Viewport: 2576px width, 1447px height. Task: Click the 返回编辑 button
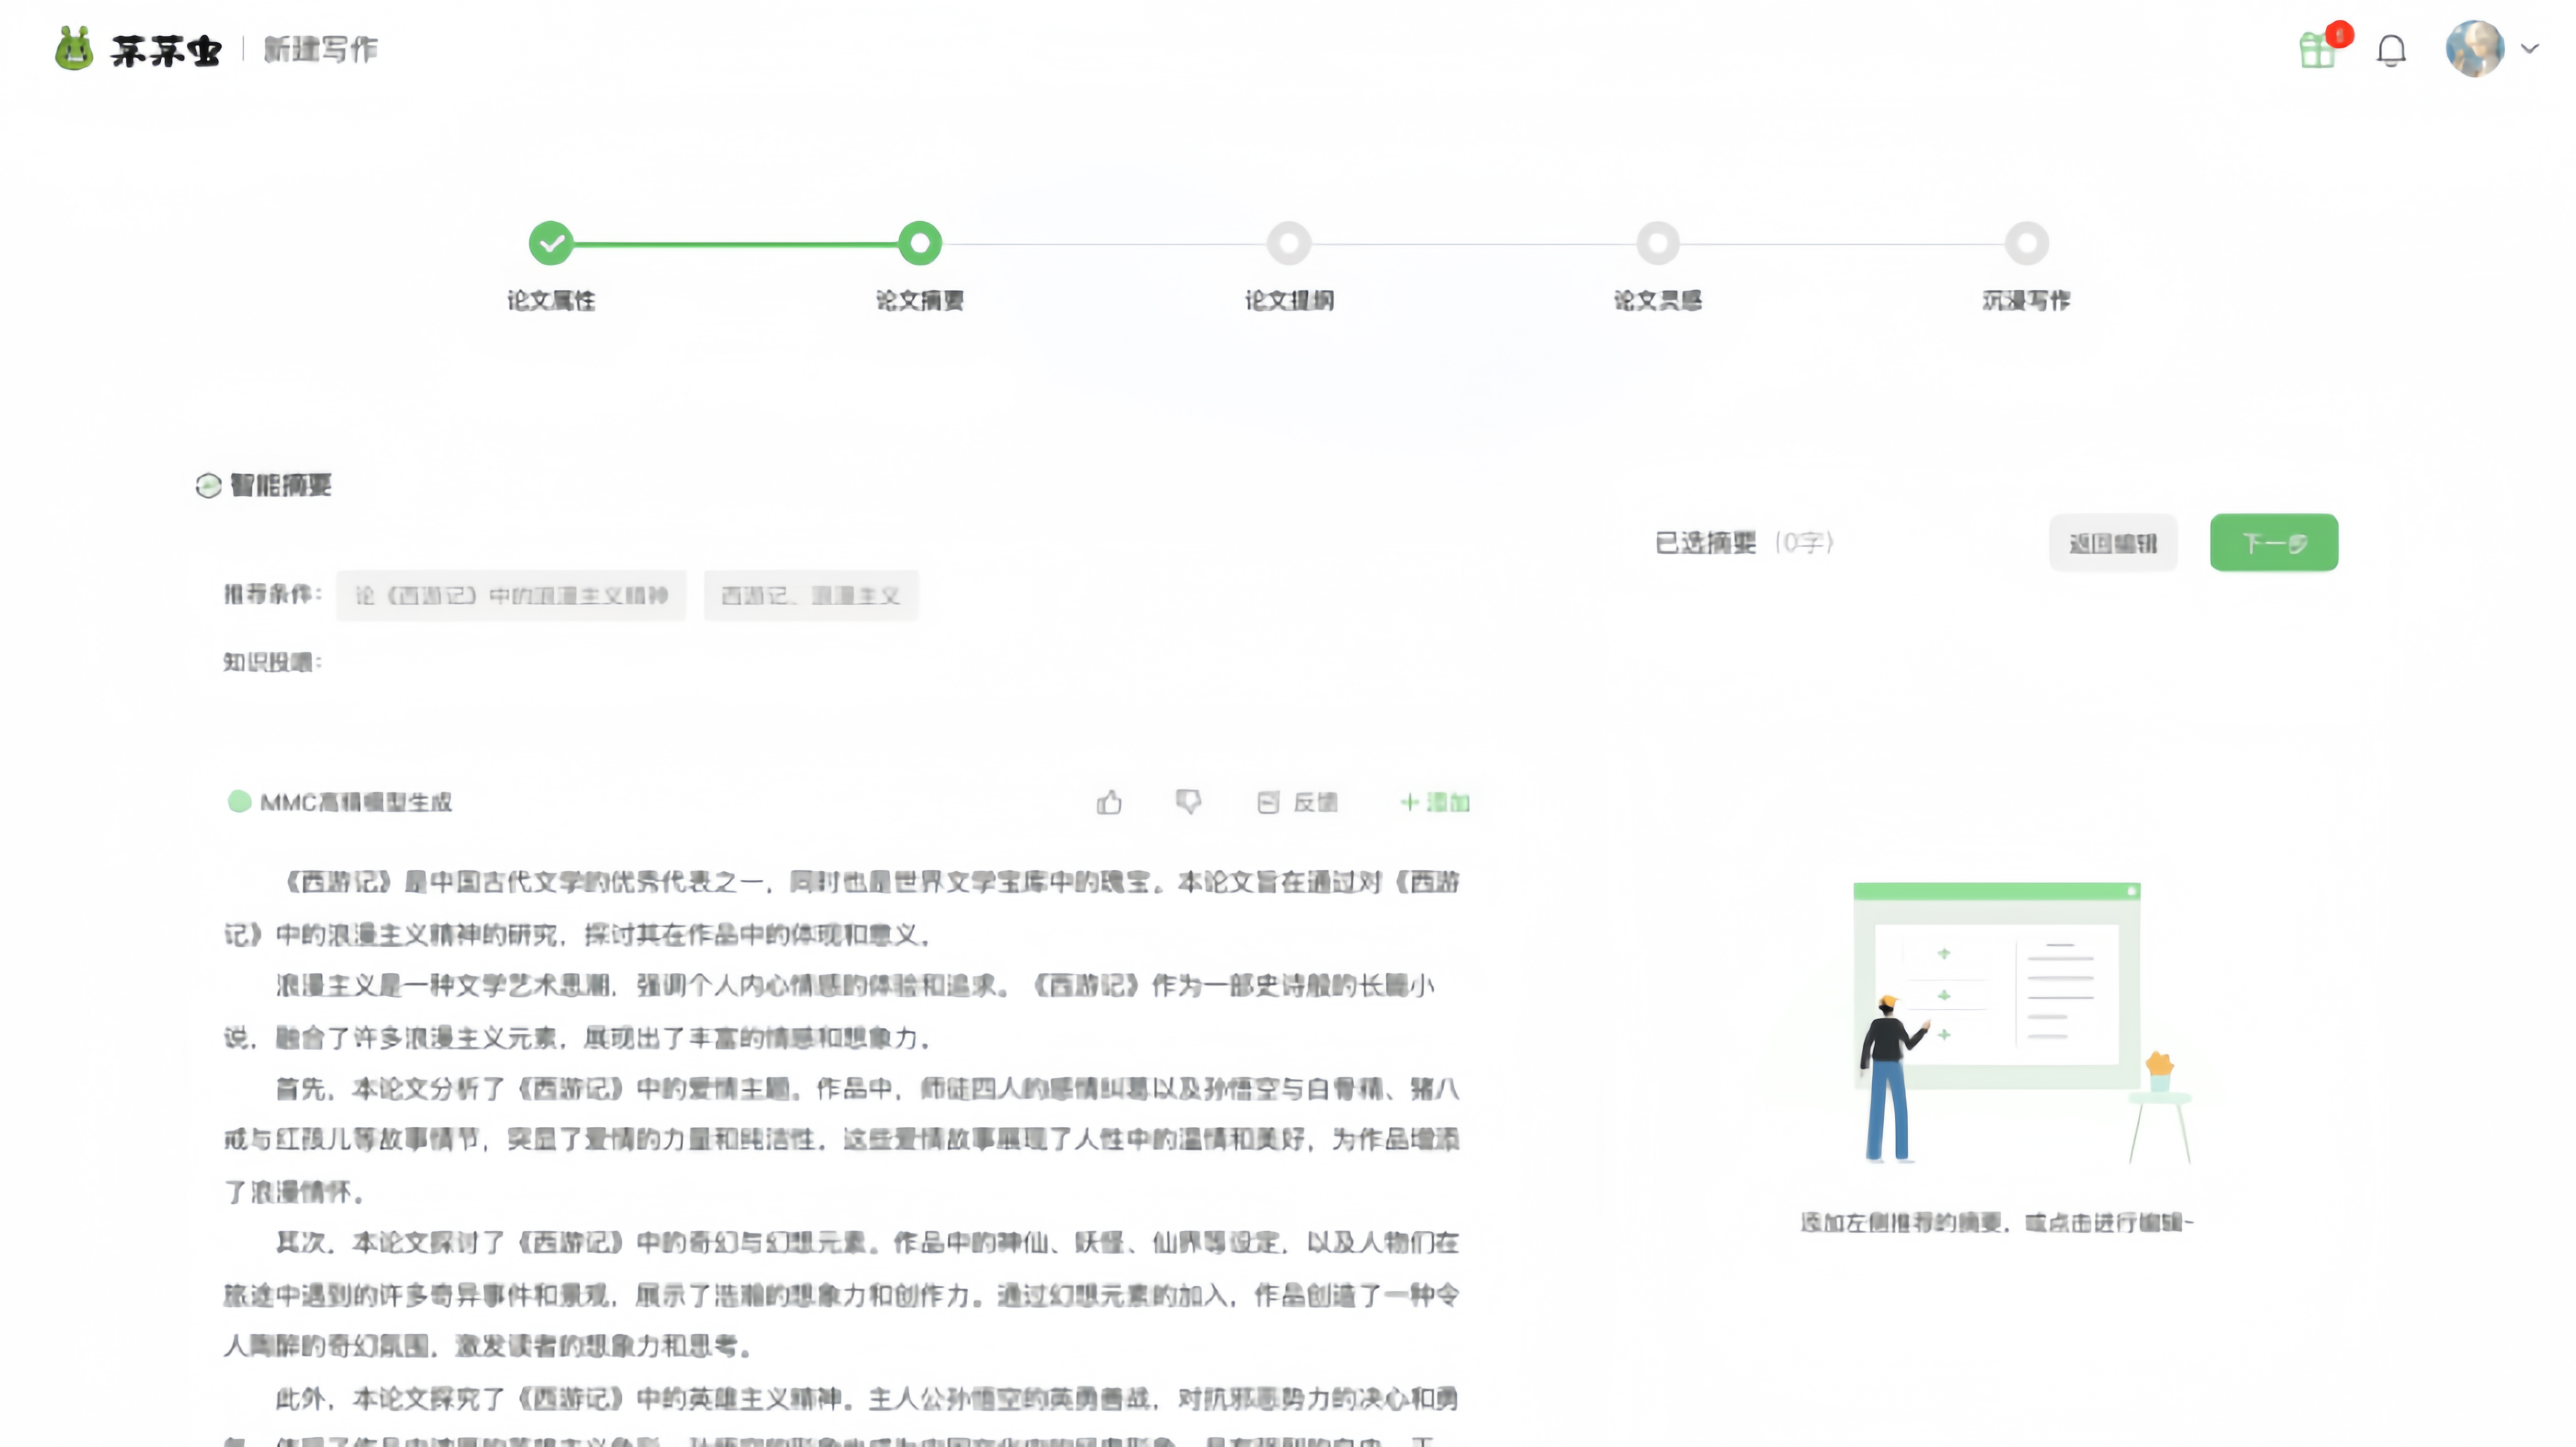tap(2113, 543)
